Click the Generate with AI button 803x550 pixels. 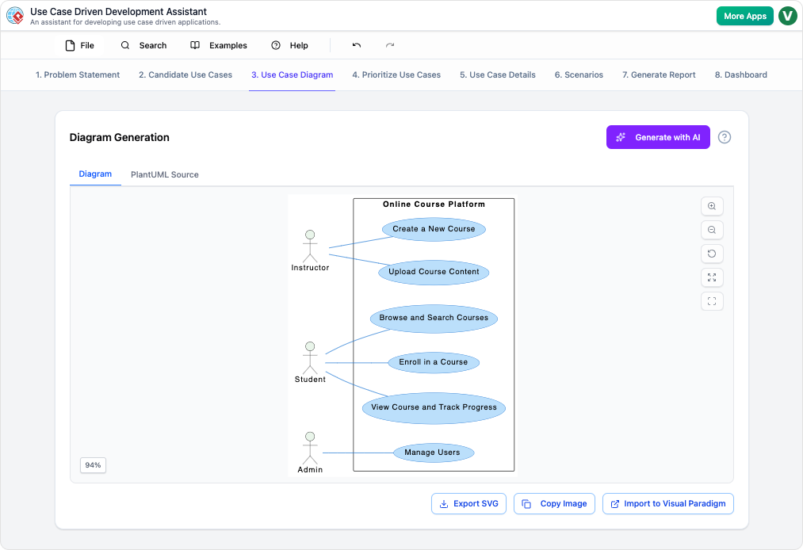pyautogui.click(x=658, y=137)
